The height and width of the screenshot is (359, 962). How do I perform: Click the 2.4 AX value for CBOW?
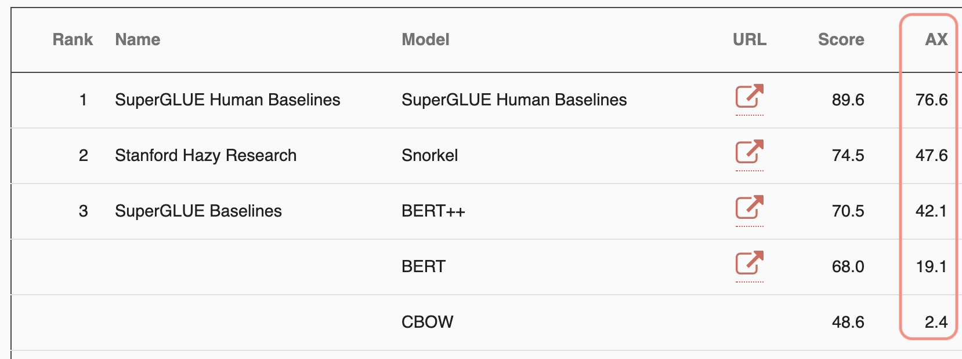936,322
